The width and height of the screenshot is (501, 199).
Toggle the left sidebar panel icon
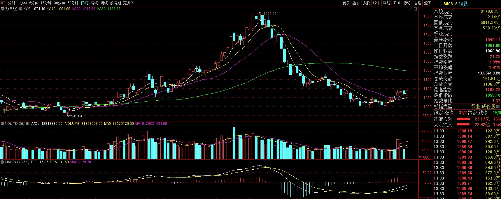click(x=3, y=3)
